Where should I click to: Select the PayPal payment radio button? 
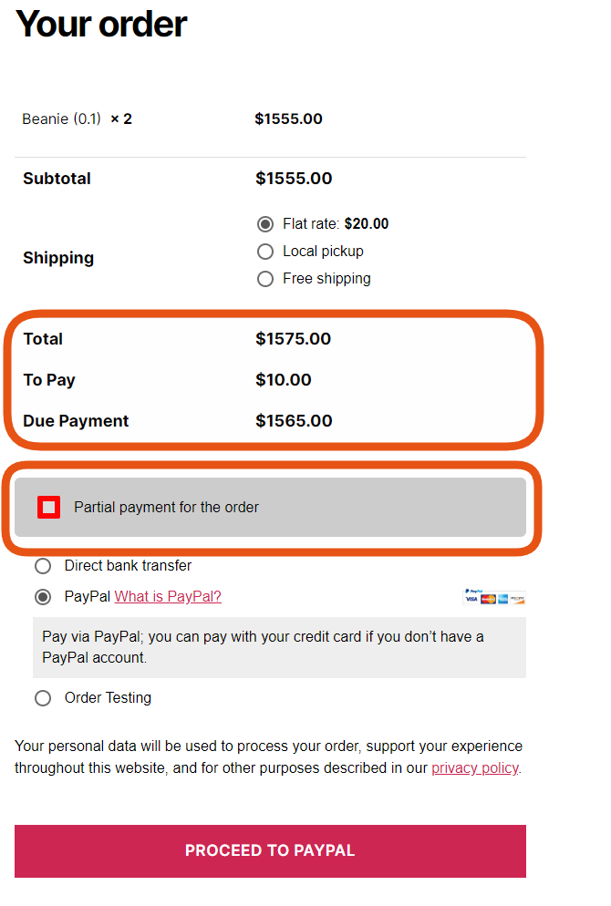pos(43,598)
